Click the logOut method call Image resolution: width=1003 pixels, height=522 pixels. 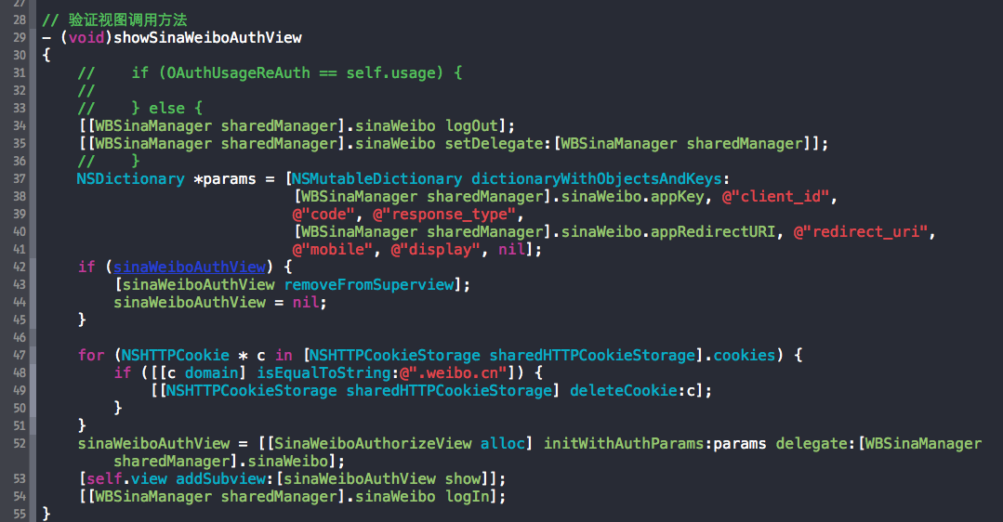(x=471, y=126)
